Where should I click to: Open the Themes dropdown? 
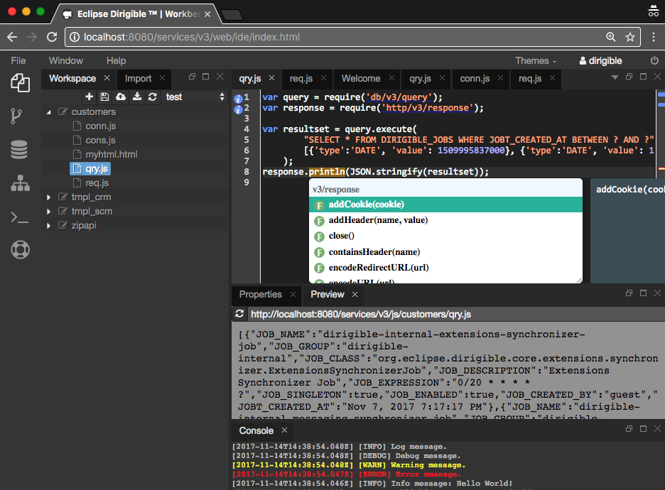pyautogui.click(x=535, y=60)
